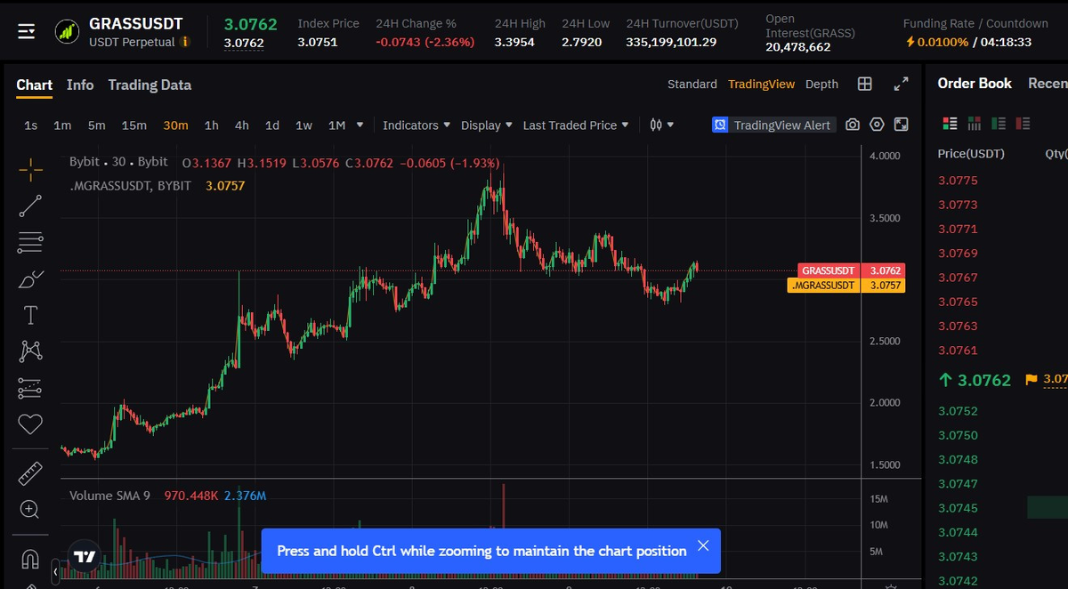Switch to the Info tab
The height and width of the screenshot is (589, 1068).
(80, 85)
